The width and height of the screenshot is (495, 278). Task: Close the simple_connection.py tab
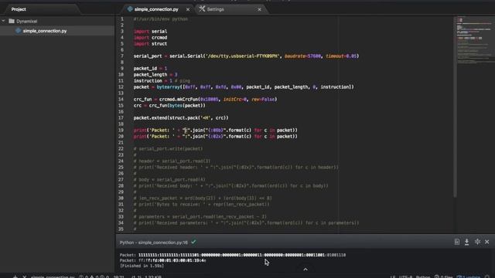188,9
